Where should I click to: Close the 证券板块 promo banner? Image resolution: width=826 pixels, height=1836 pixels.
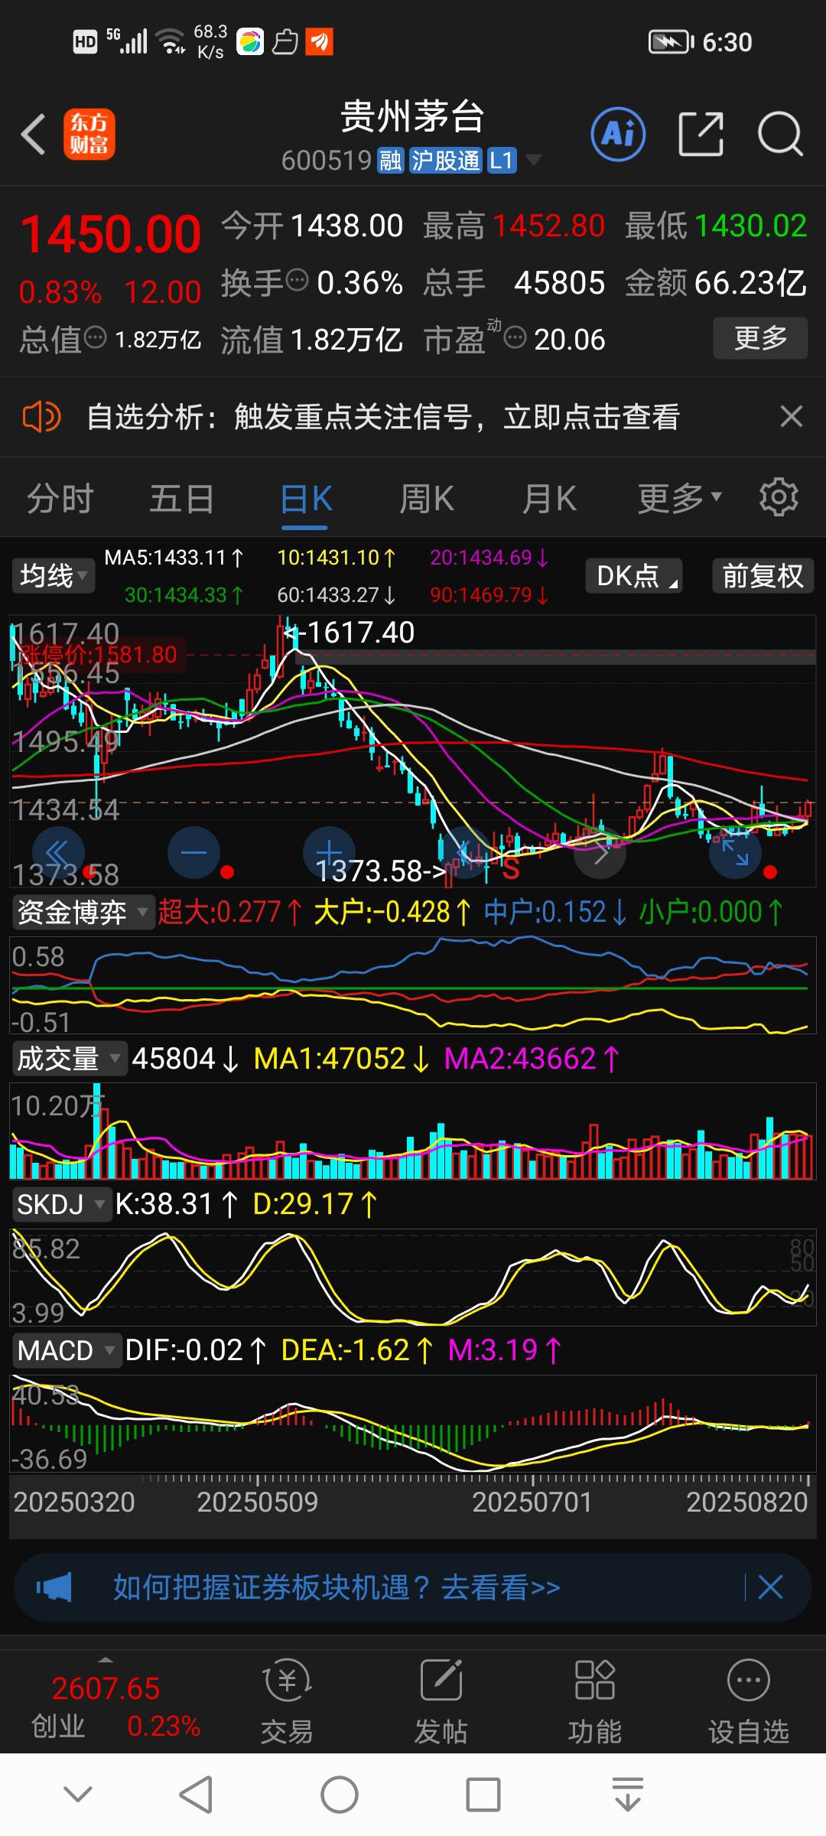(x=770, y=1587)
